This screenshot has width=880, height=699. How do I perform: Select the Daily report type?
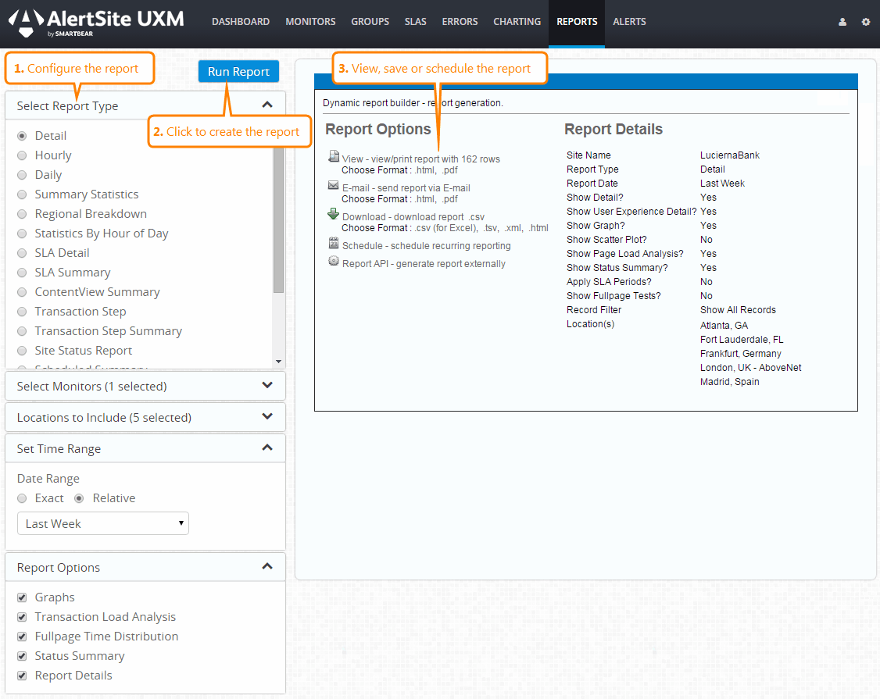(22, 175)
